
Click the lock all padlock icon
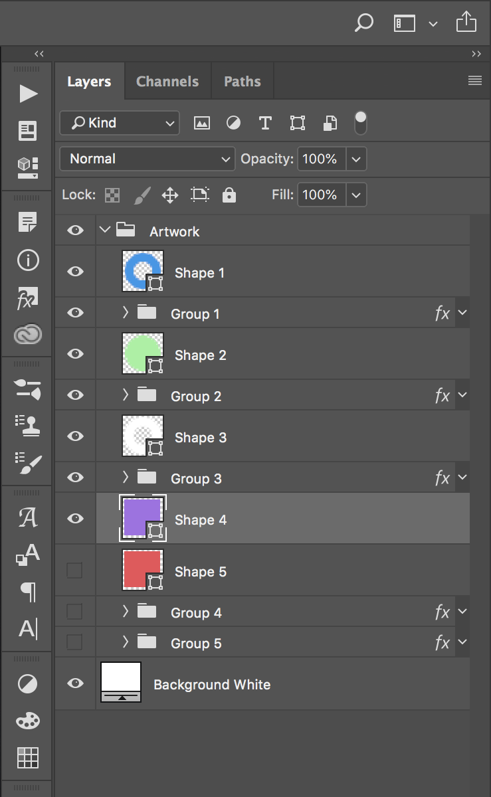[x=229, y=195]
